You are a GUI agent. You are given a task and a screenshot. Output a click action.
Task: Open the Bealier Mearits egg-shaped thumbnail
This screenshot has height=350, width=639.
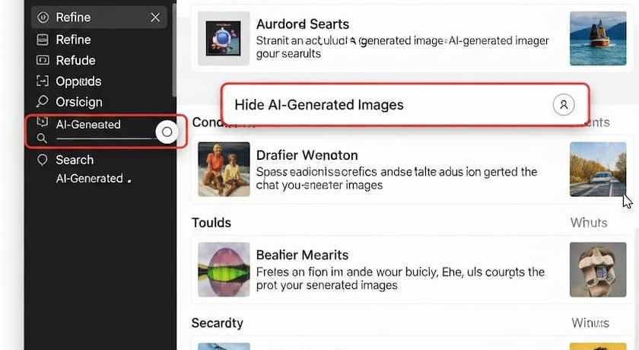coord(224,269)
